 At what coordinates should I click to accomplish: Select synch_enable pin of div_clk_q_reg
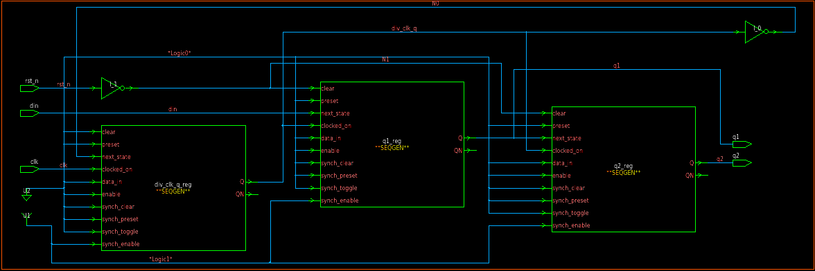click(x=121, y=243)
